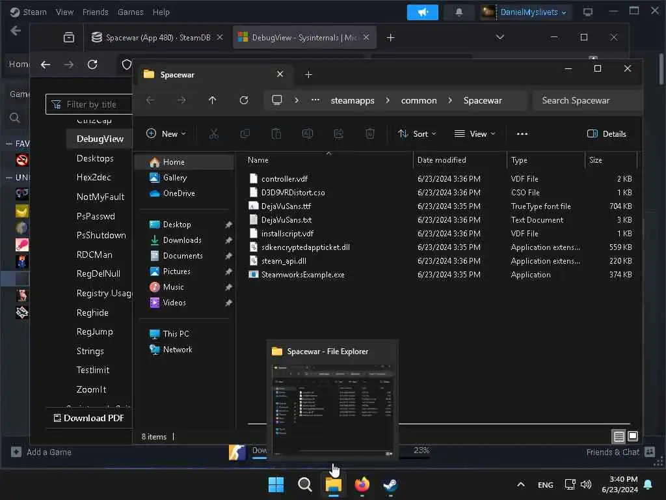Click the Copy icon in Explorer toolbar
This screenshot has width=666, height=500.
tap(245, 134)
